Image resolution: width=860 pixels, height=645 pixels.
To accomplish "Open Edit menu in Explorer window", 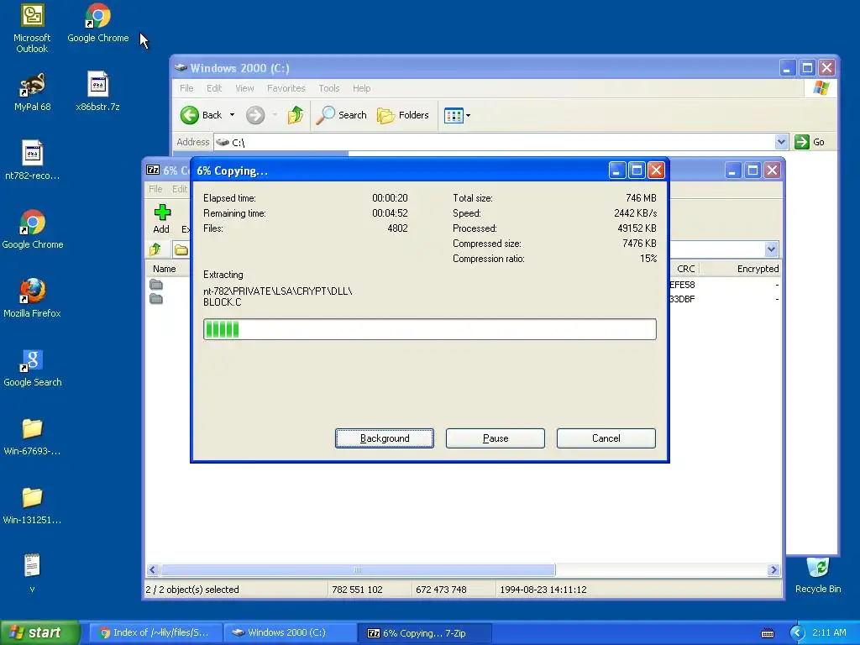I will pos(214,88).
